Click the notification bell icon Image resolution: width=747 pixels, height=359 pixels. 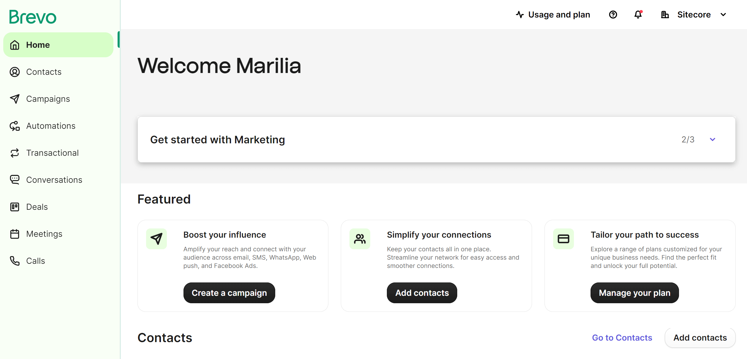point(638,14)
